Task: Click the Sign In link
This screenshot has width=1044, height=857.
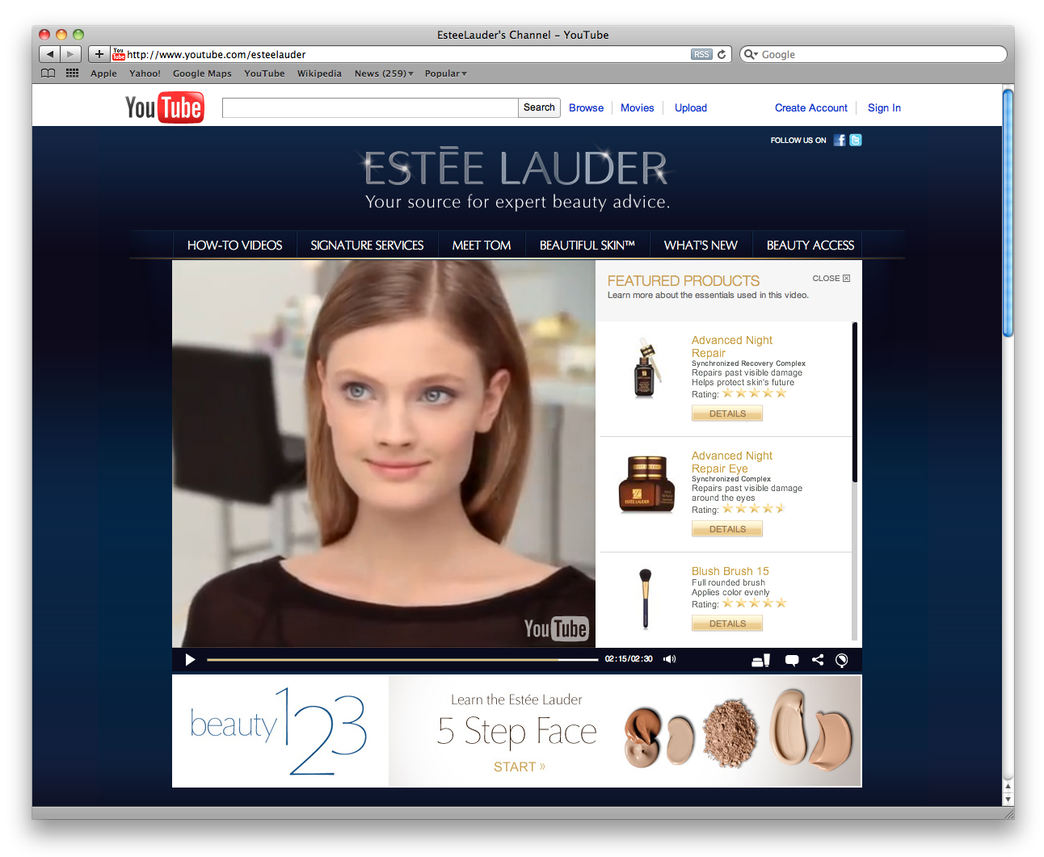Action: point(884,107)
